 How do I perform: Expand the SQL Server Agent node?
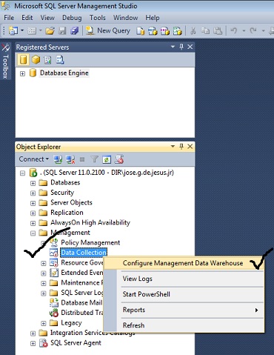(x=33, y=343)
